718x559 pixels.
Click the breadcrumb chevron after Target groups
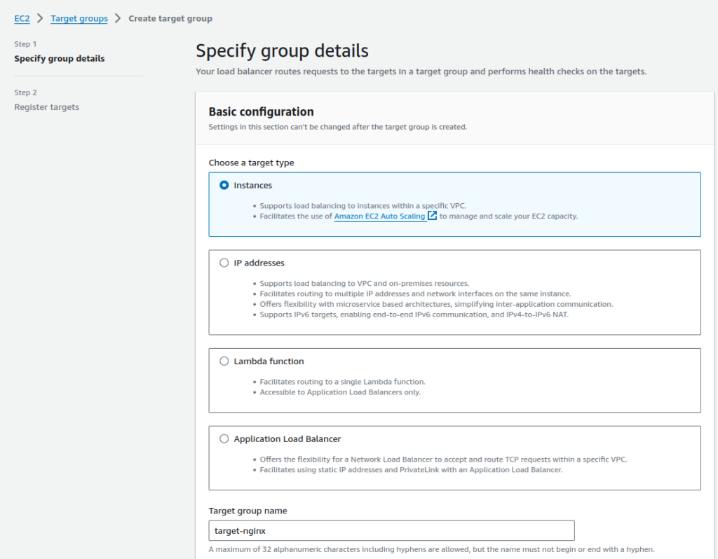point(118,18)
